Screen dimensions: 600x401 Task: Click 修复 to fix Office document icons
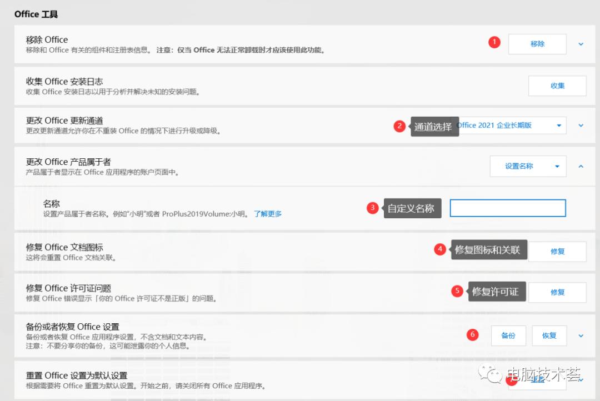tap(557, 251)
